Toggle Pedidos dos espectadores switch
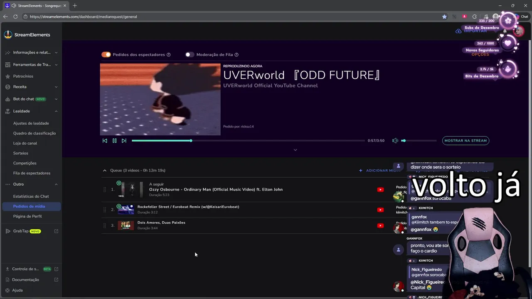Image resolution: width=532 pixels, height=299 pixels. click(106, 55)
